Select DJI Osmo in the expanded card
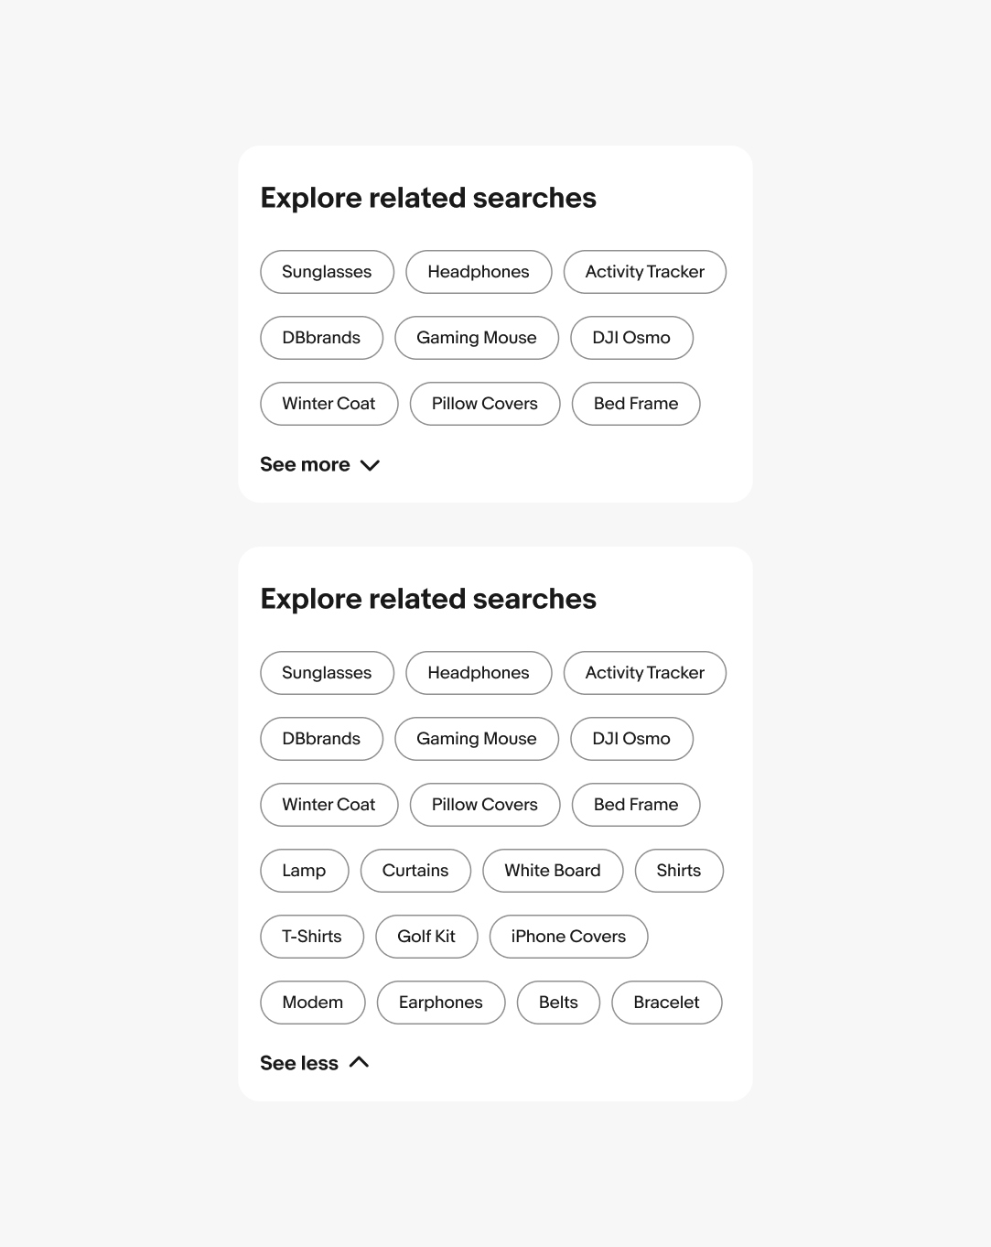Image resolution: width=991 pixels, height=1247 pixels. [631, 739]
